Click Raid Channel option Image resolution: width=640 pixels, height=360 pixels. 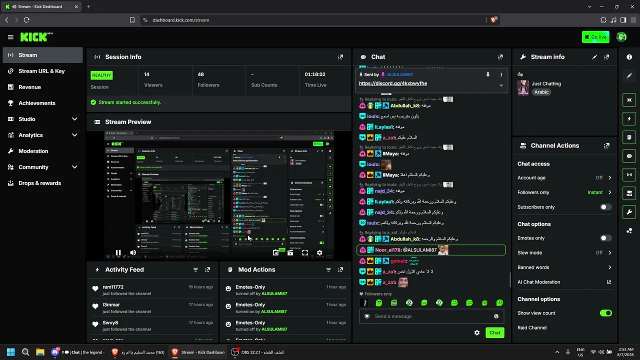coord(532,328)
